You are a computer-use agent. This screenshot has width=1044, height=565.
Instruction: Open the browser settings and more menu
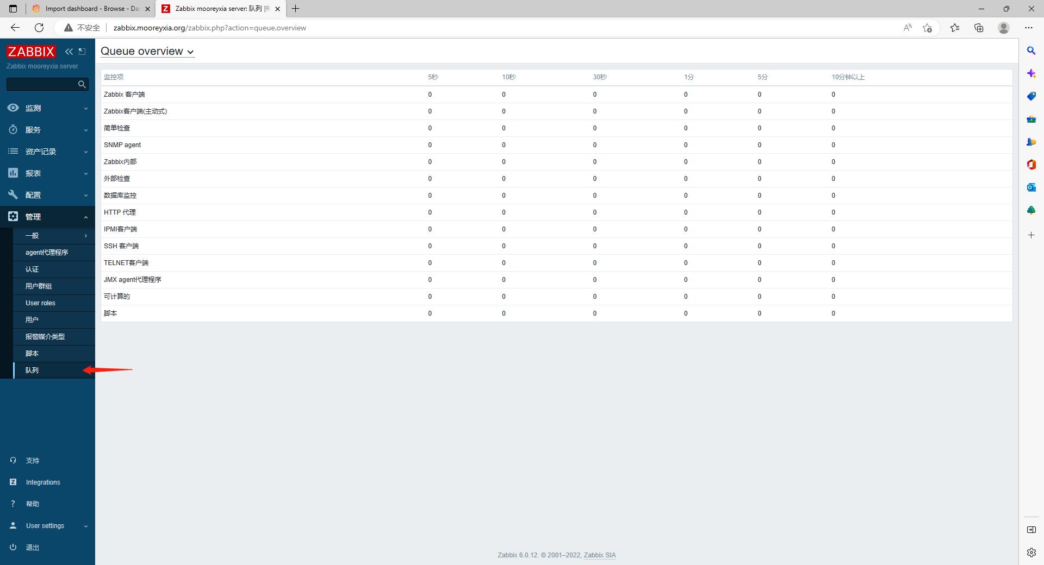(1029, 28)
